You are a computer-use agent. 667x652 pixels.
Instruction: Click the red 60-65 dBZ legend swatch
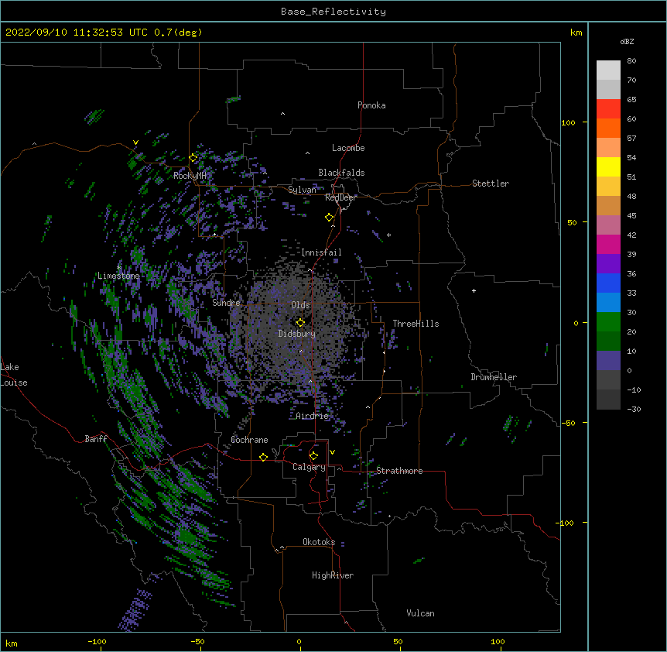click(608, 109)
